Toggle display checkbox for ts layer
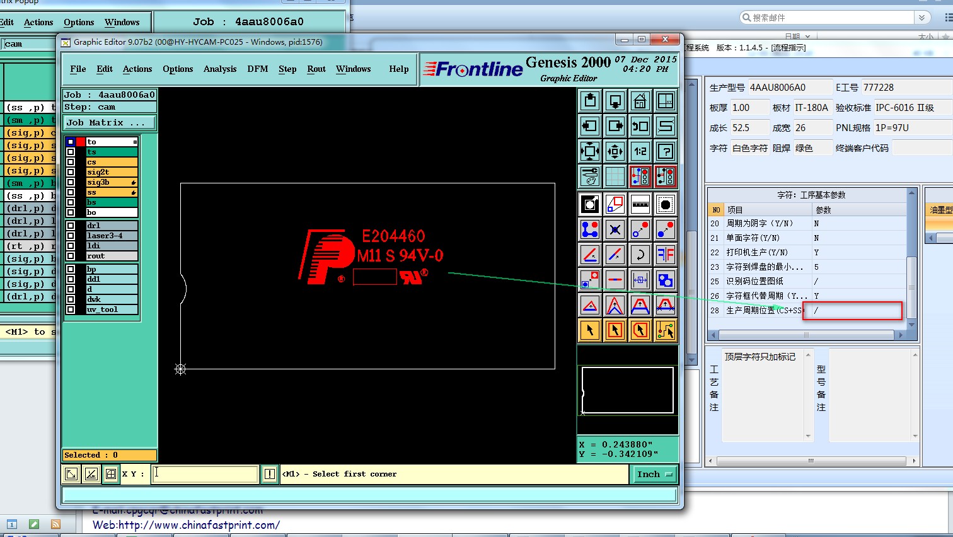953x537 pixels. click(71, 152)
